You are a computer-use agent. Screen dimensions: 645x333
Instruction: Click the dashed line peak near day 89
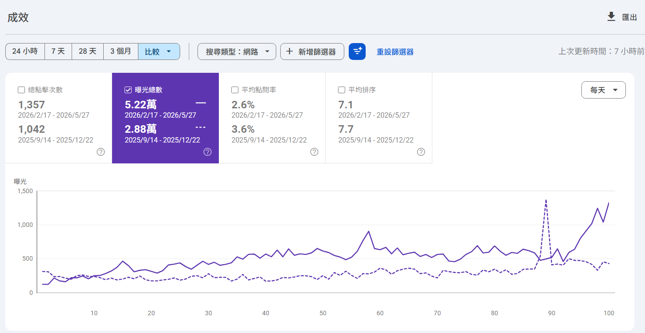coord(546,200)
